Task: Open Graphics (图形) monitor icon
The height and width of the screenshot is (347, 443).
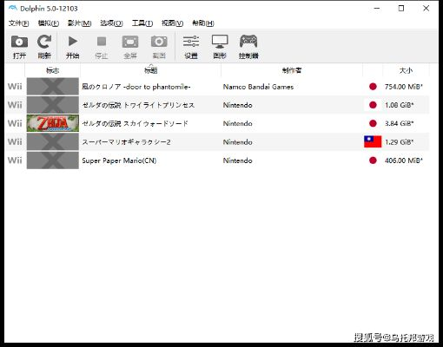Action: click(220, 46)
